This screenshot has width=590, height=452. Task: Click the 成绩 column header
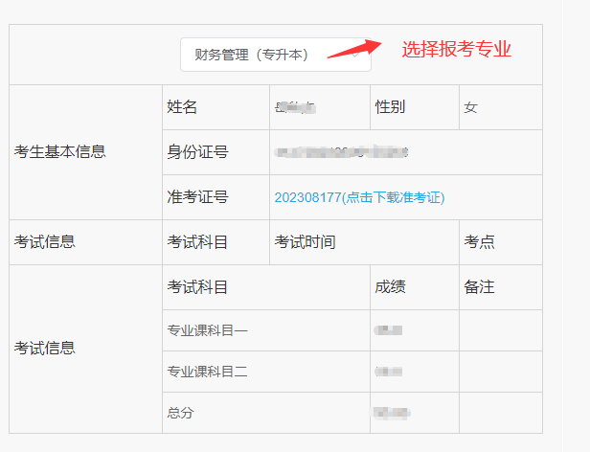tap(391, 287)
